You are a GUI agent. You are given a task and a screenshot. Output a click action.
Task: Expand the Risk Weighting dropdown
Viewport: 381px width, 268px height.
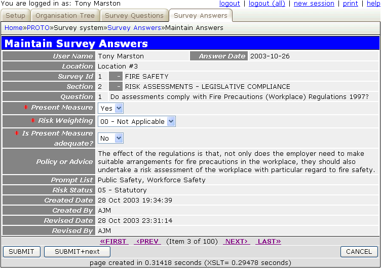(x=136, y=121)
